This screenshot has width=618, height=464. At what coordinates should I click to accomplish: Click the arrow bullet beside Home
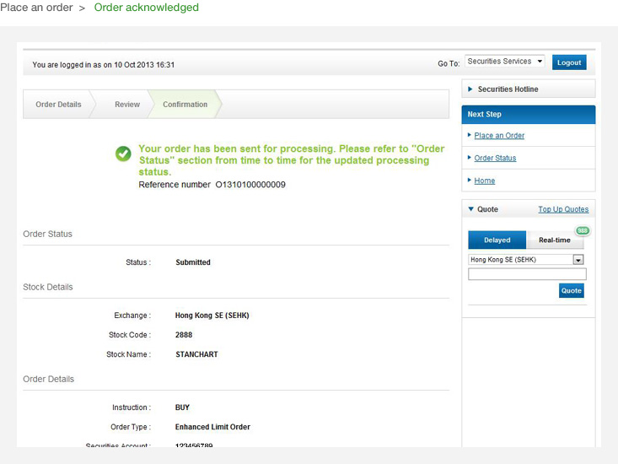470,180
